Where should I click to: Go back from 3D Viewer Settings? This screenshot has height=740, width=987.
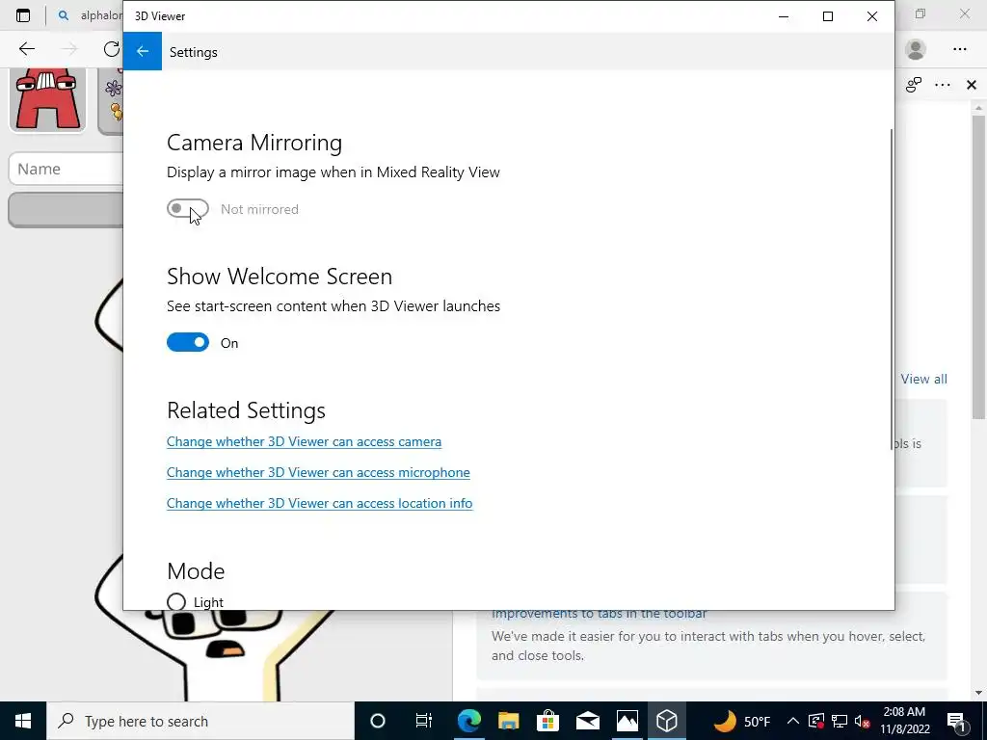click(x=143, y=52)
